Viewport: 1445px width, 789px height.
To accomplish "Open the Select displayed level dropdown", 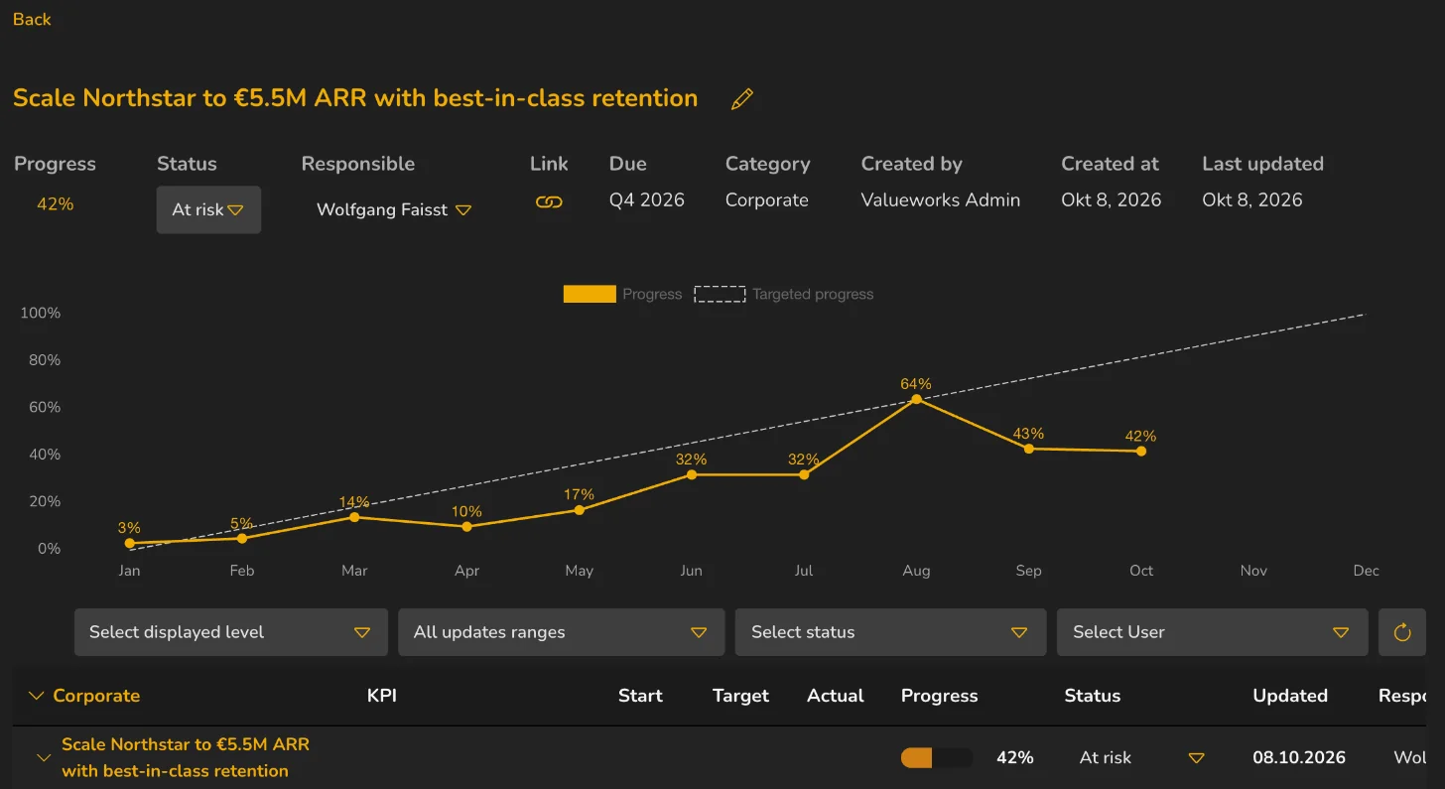I will click(231, 632).
